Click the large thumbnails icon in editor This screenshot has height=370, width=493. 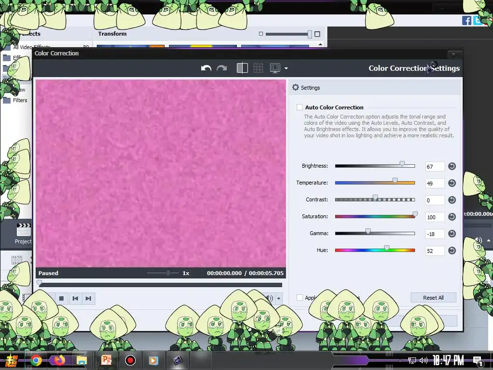coord(317,34)
